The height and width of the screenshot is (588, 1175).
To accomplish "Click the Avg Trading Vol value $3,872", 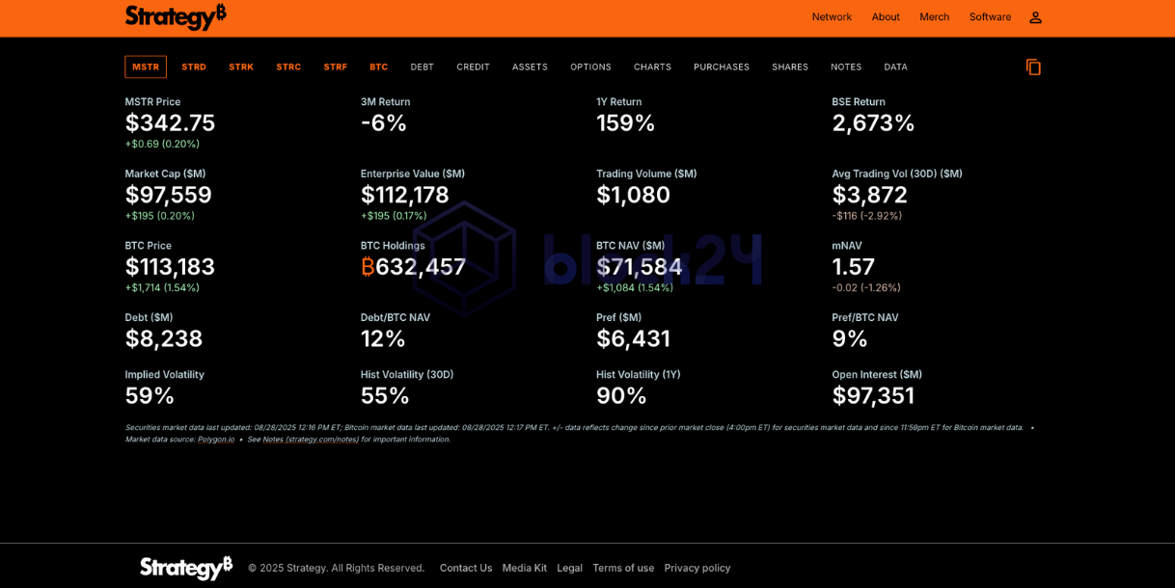I will (869, 195).
